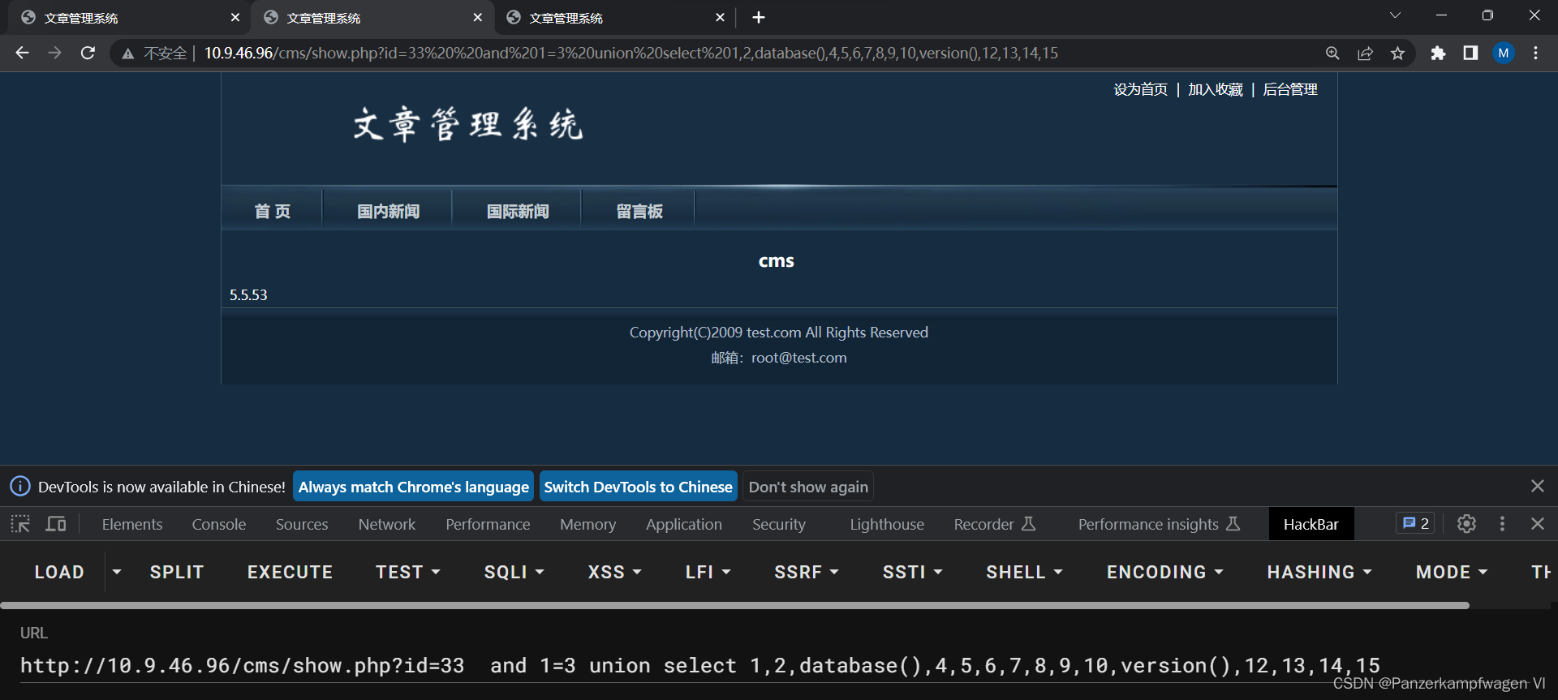The width and height of the screenshot is (1558, 700).
Task: Switch to the Memory panel
Action: [x=587, y=525]
